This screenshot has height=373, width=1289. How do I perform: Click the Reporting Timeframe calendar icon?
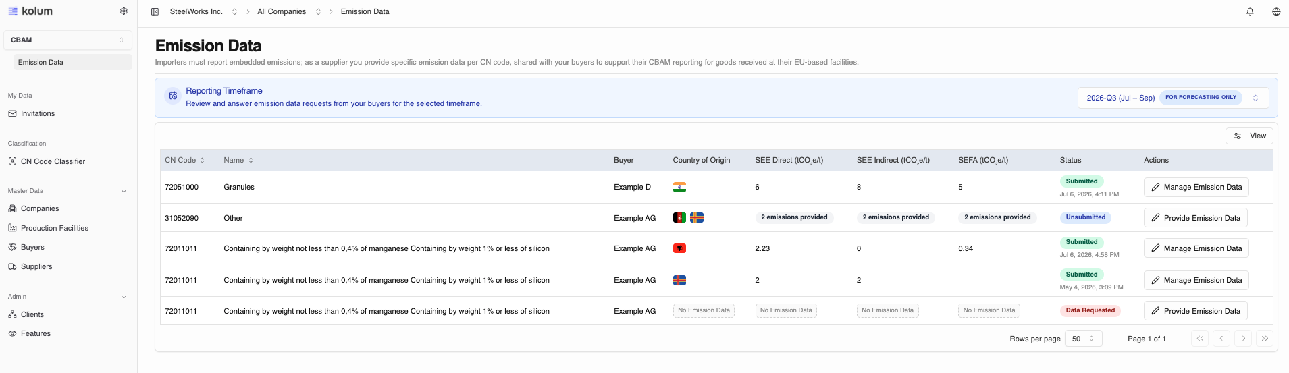tap(173, 96)
